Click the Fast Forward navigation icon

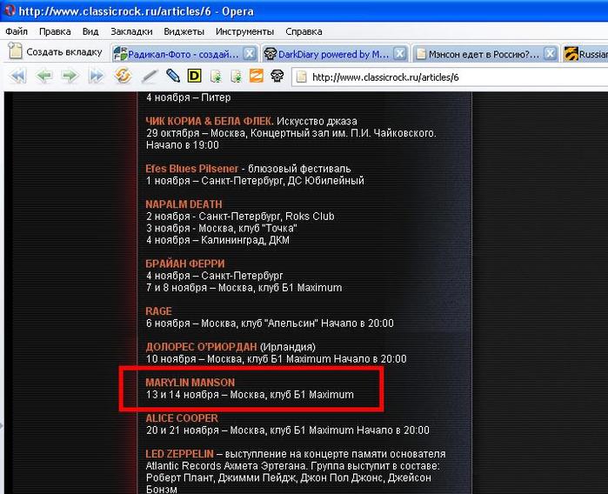point(97,76)
